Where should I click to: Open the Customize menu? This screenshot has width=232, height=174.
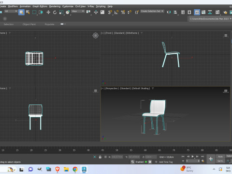68,6
